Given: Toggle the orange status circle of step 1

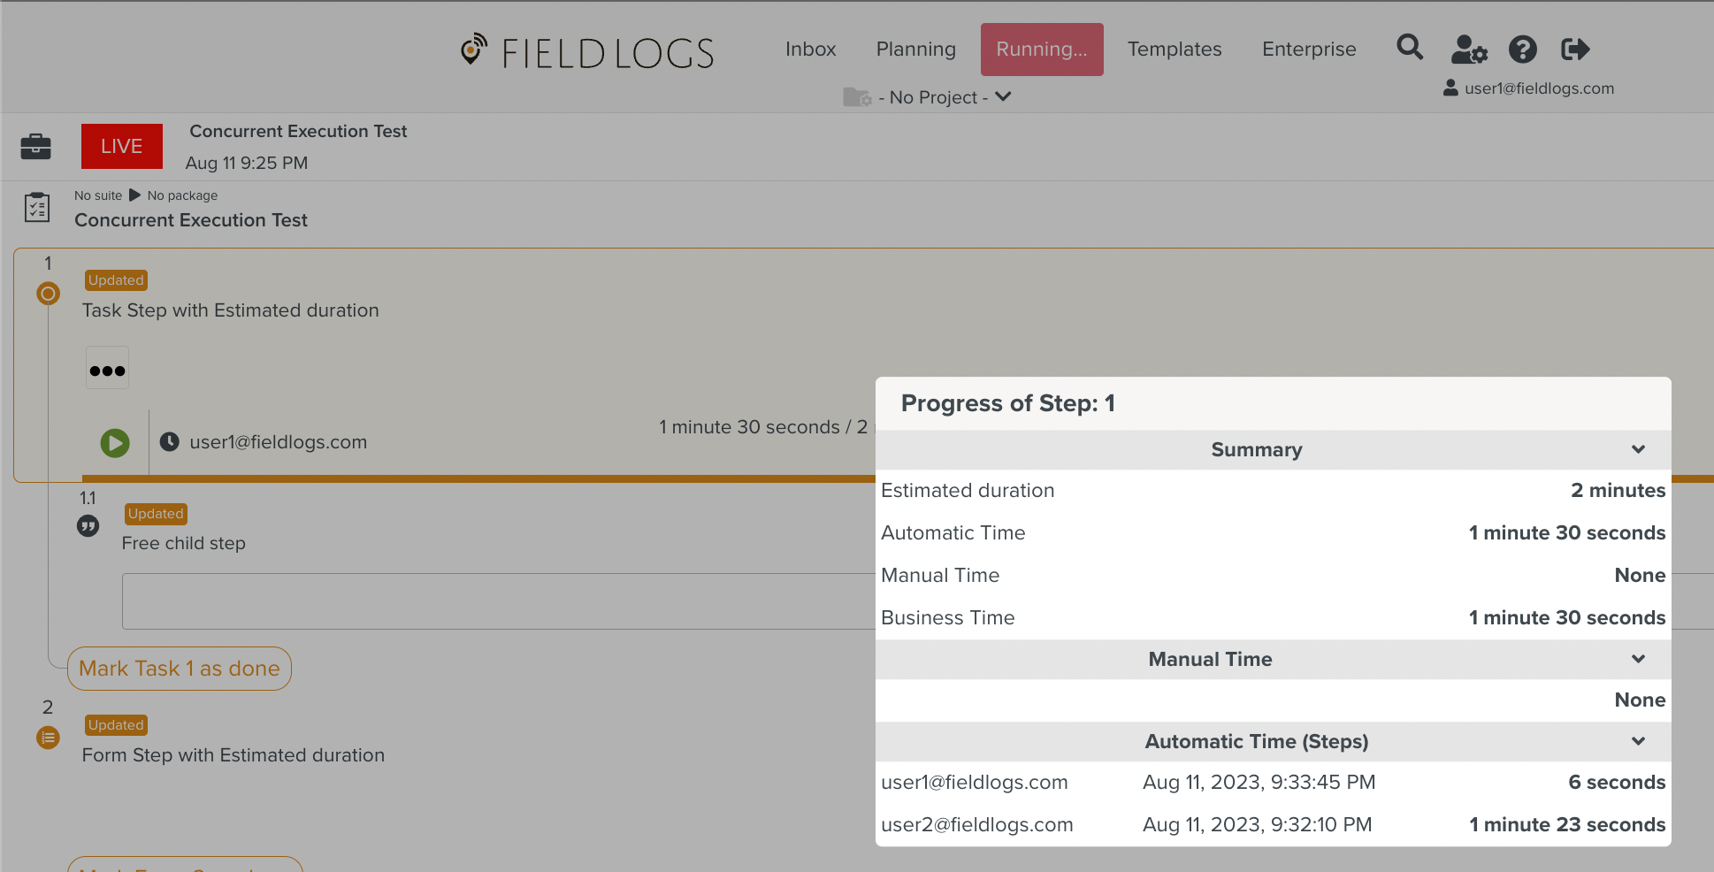Looking at the screenshot, I should coord(49,294).
